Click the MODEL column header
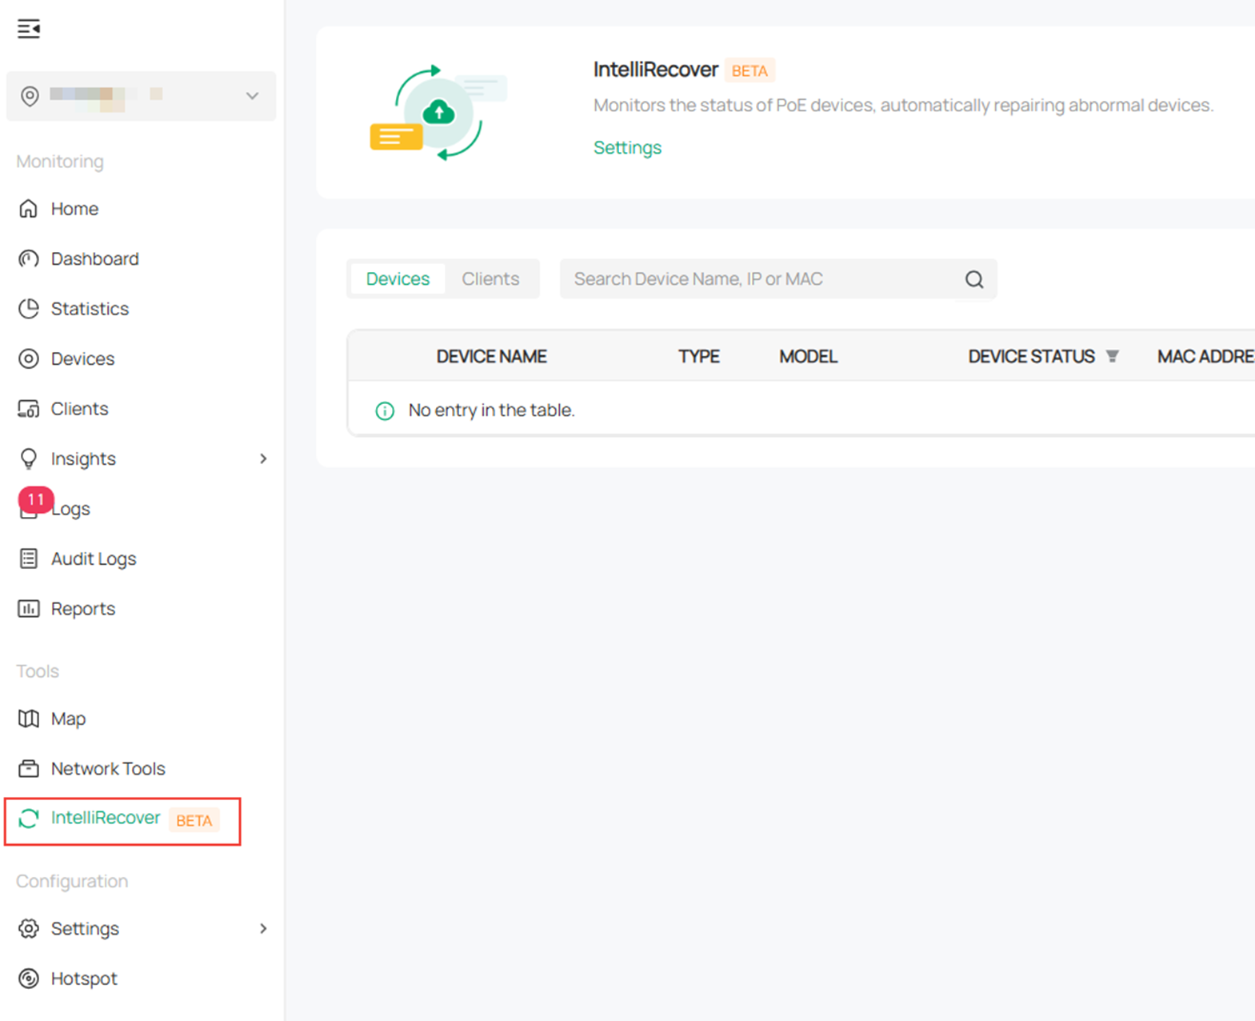The image size is (1255, 1021). 809,357
